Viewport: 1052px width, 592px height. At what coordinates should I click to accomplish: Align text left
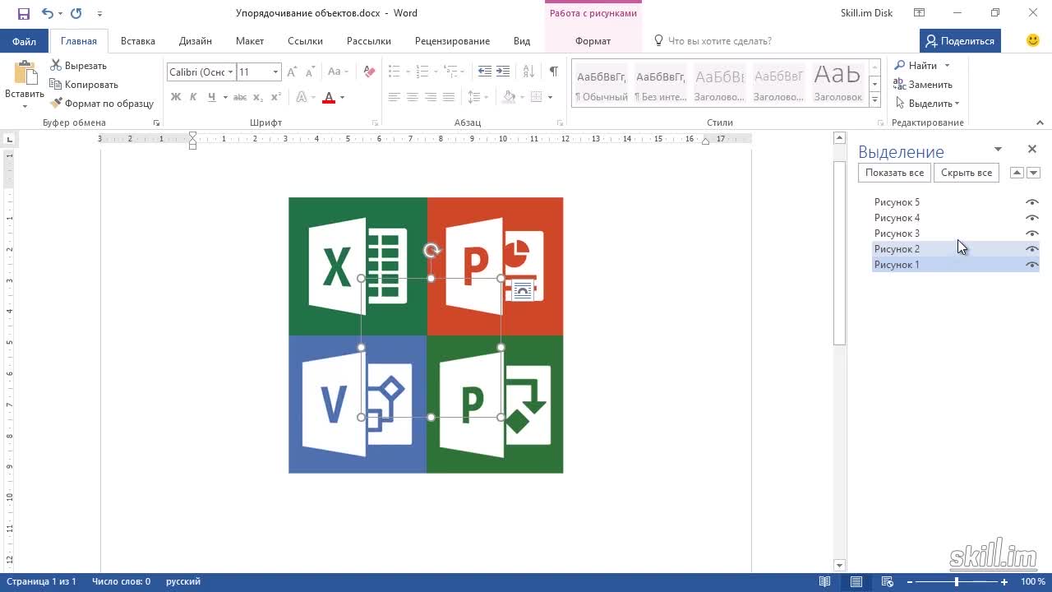(394, 97)
